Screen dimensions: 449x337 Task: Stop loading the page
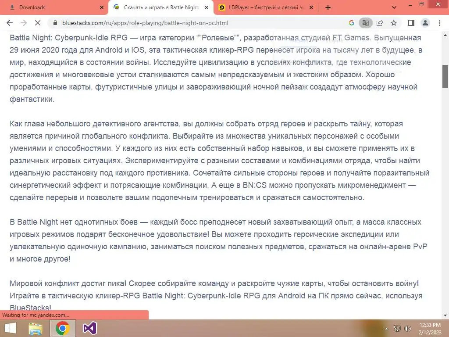click(38, 23)
